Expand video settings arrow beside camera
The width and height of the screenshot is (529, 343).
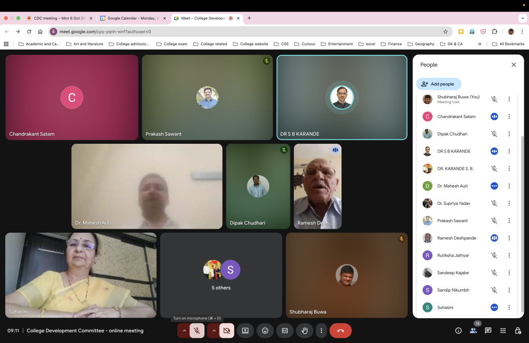pyautogui.click(x=214, y=331)
